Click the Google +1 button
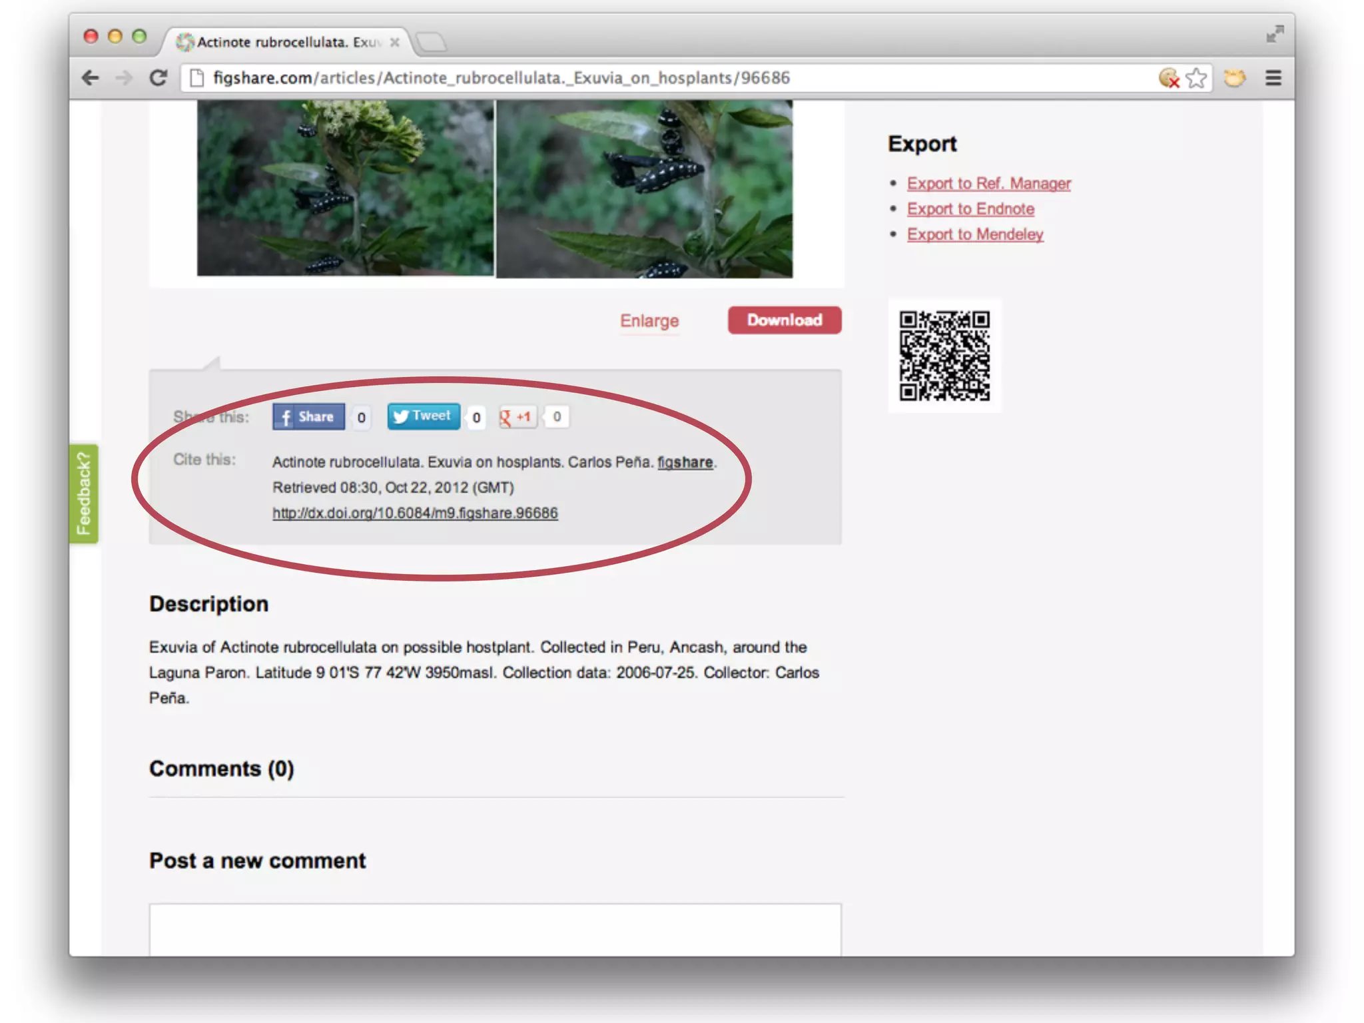1364x1023 pixels. point(517,417)
